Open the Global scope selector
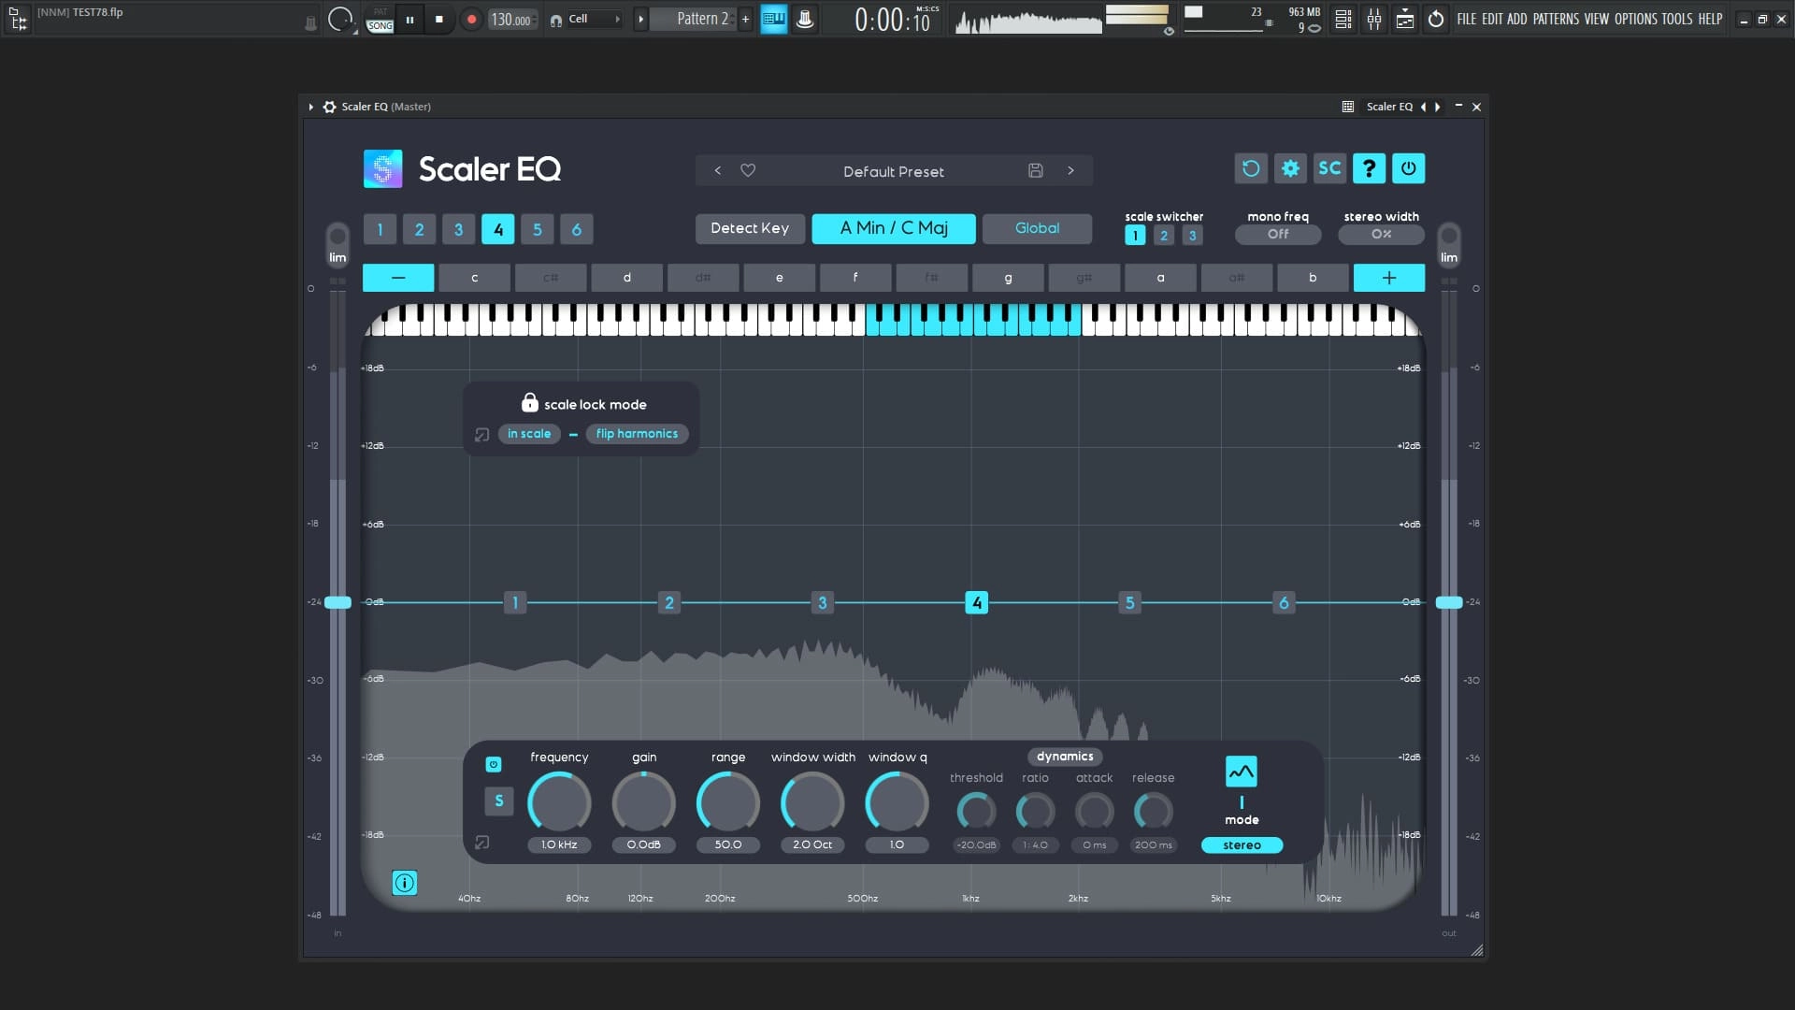 (x=1037, y=228)
